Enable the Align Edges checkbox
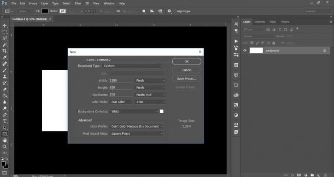Image resolution: width=334 pixels, height=177 pixels. point(174,10)
